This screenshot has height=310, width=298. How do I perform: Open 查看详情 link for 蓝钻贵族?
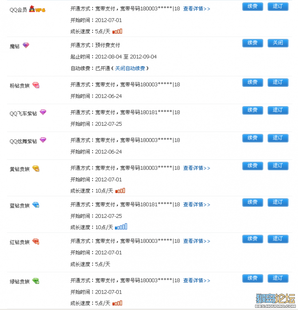pos(197,205)
